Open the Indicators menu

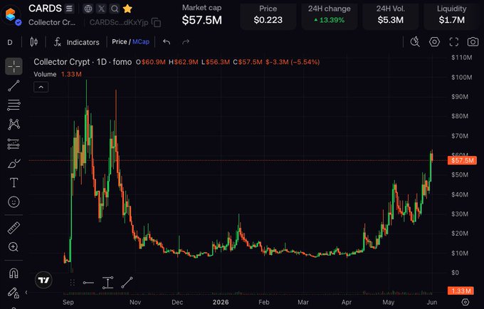coord(77,42)
